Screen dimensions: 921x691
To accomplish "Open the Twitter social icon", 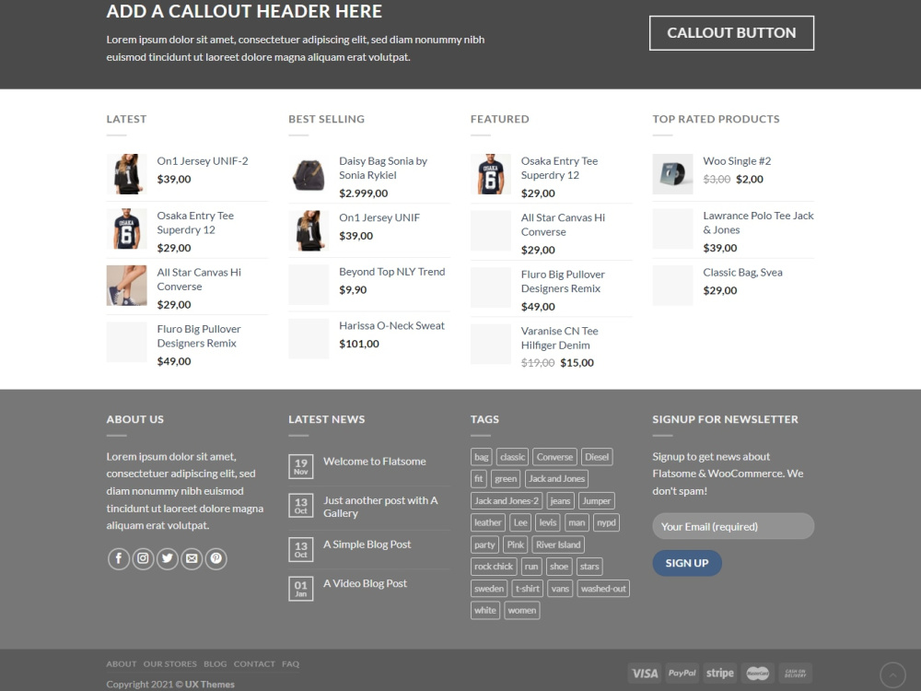I will [168, 559].
